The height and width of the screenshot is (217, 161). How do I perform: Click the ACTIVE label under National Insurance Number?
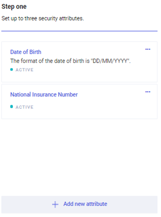pyautogui.click(x=24, y=107)
